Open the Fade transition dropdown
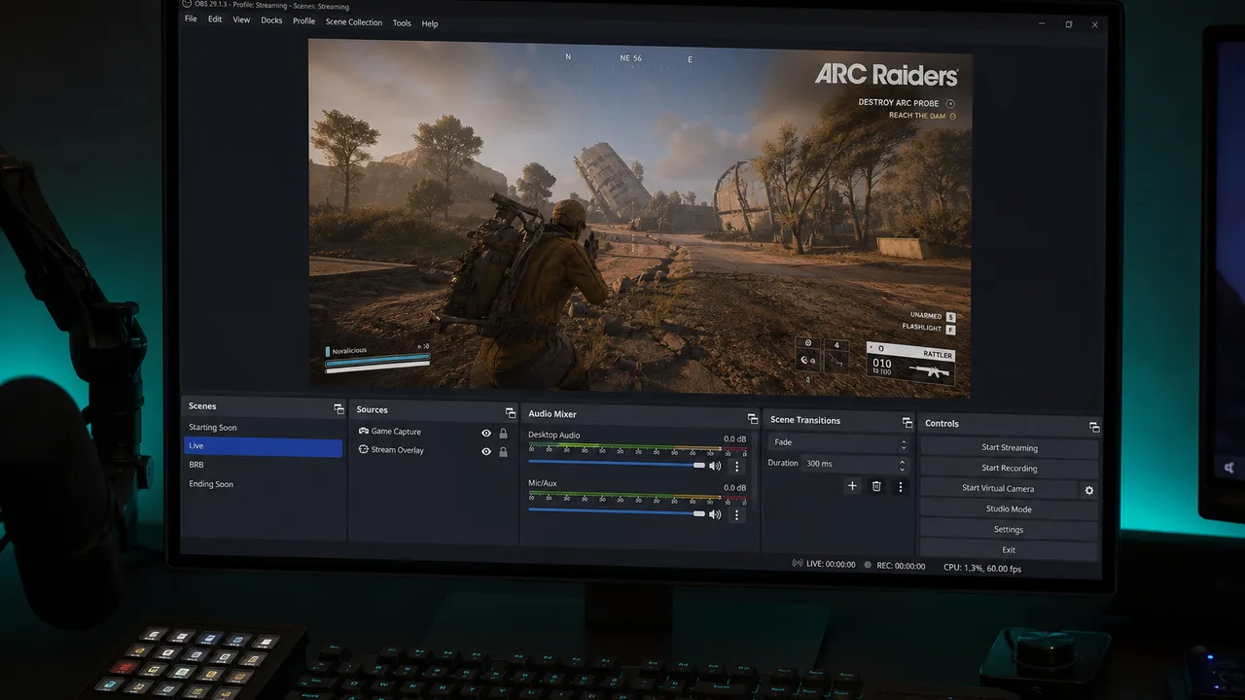Image resolution: width=1245 pixels, height=700 pixels. click(x=838, y=442)
